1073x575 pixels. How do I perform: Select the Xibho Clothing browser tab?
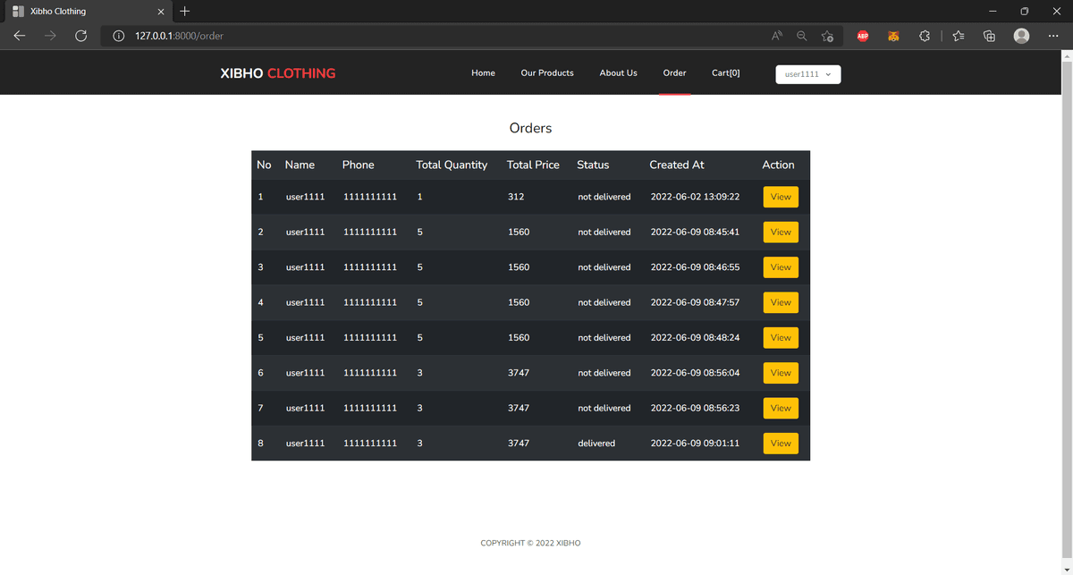click(x=88, y=12)
